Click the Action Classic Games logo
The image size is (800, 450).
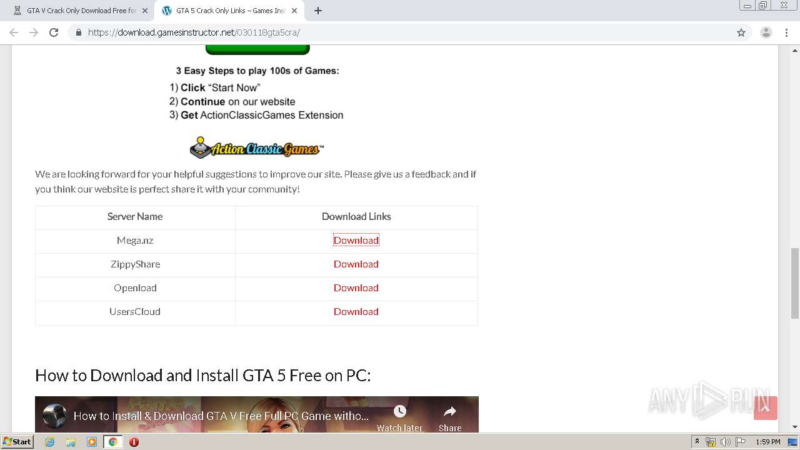(257, 148)
